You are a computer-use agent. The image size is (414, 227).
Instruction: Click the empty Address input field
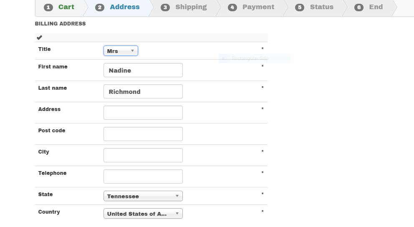point(143,113)
